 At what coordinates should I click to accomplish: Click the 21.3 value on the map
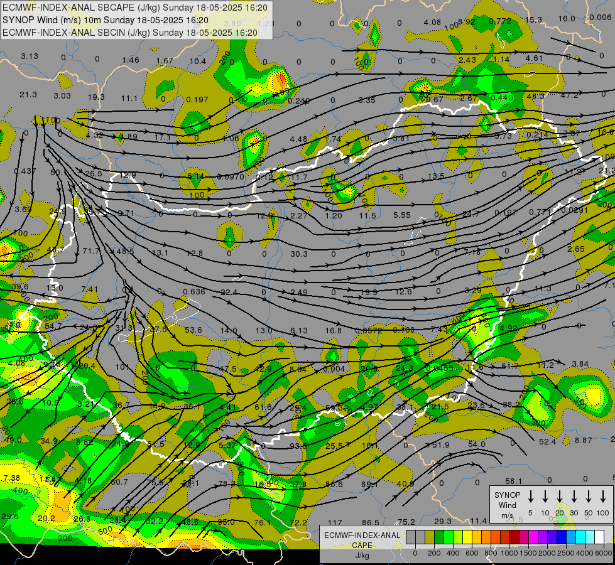click(28, 95)
